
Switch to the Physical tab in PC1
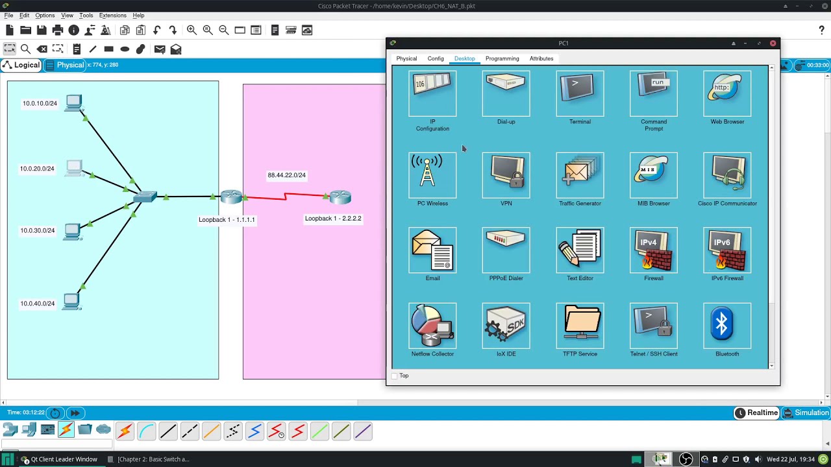click(406, 58)
